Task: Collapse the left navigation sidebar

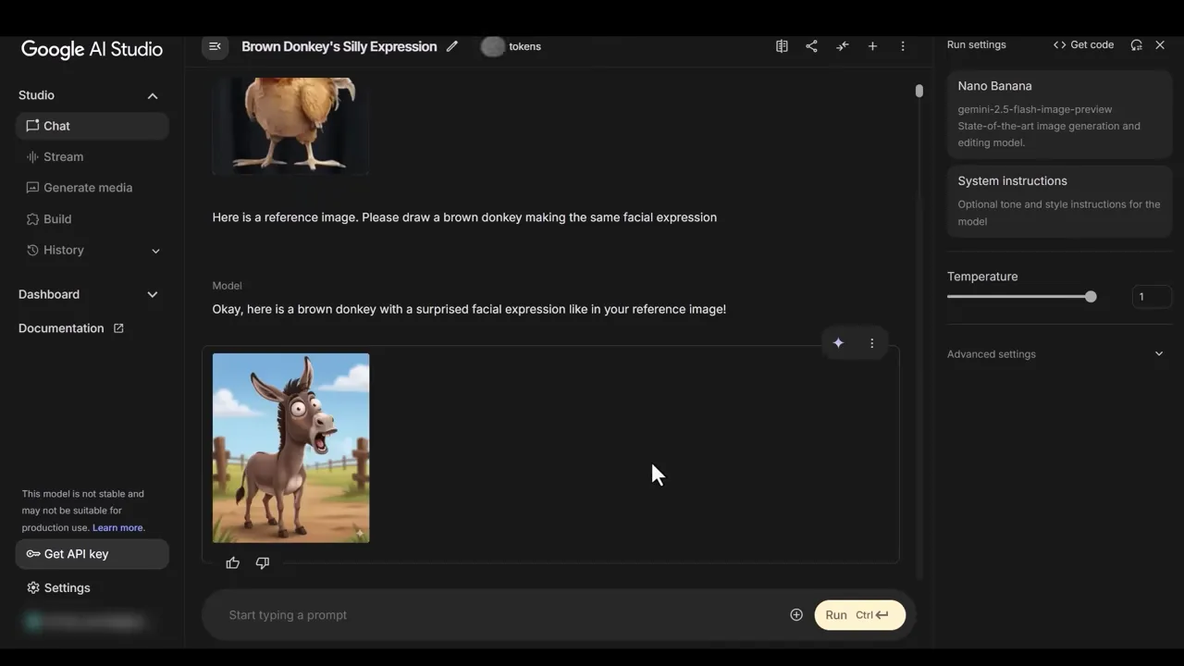Action: pyautogui.click(x=215, y=46)
